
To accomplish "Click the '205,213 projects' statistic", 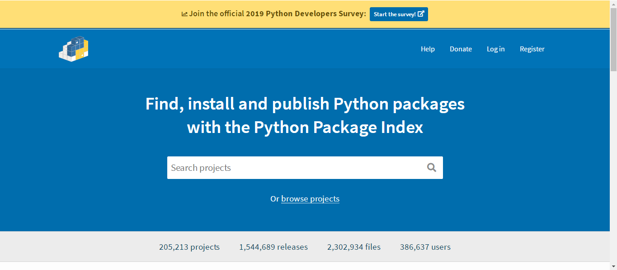I will 189,247.
